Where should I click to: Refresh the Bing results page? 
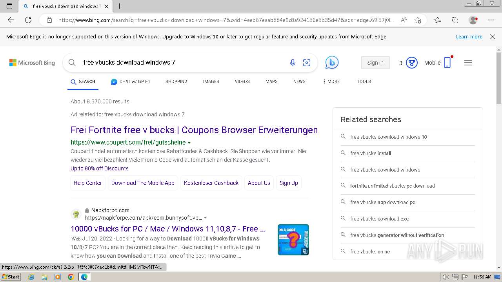pyautogui.click(x=28, y=20)
